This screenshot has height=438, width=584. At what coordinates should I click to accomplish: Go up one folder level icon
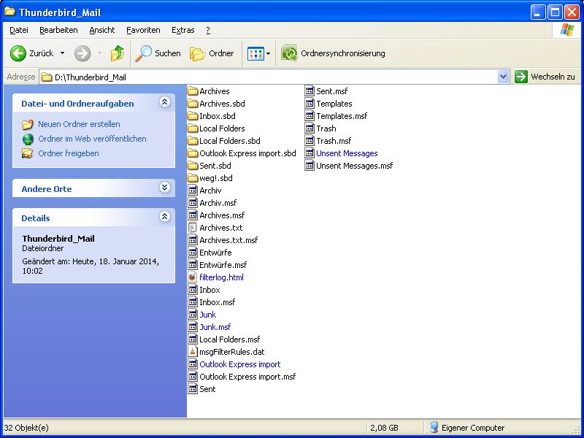(x=117, y=53)
